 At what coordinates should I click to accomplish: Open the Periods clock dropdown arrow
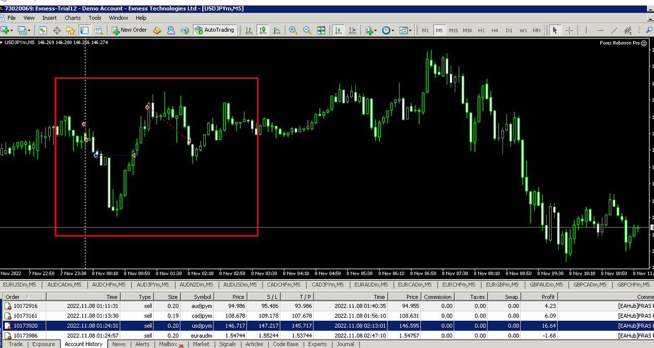[393, 30]
